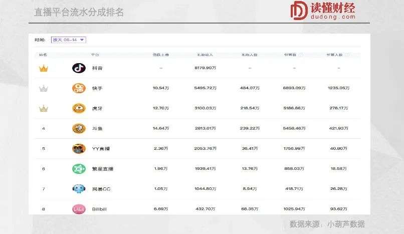Click the 10.54万 value
Viewport: 404px width, 234px height.
[161, 88]
